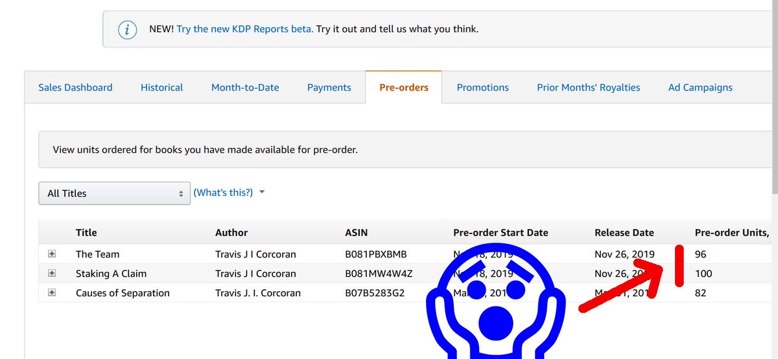
Task: Select the Payments tab
Action: pos(329,87)
